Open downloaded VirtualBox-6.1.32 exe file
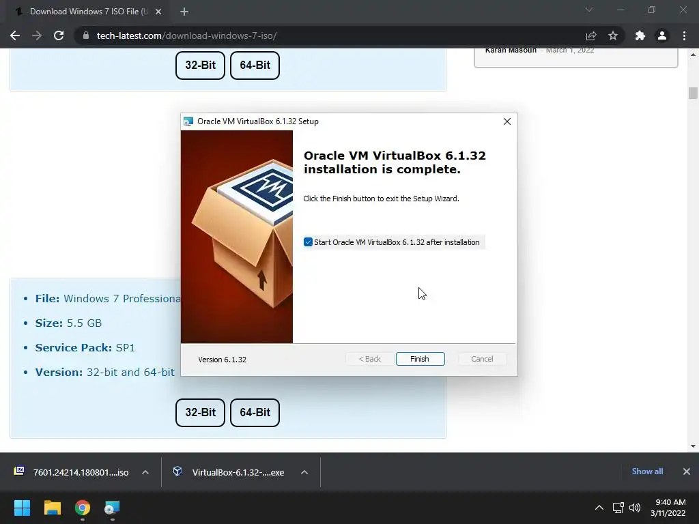 pos(238,472)
